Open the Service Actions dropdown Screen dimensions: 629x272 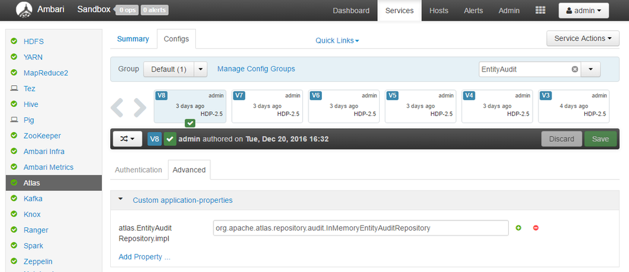583,38
